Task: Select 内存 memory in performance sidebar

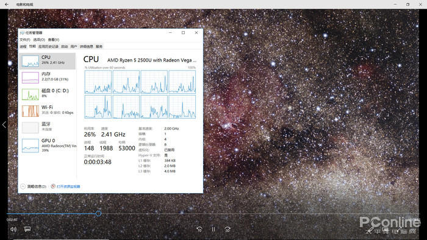Action: [48, 77]
